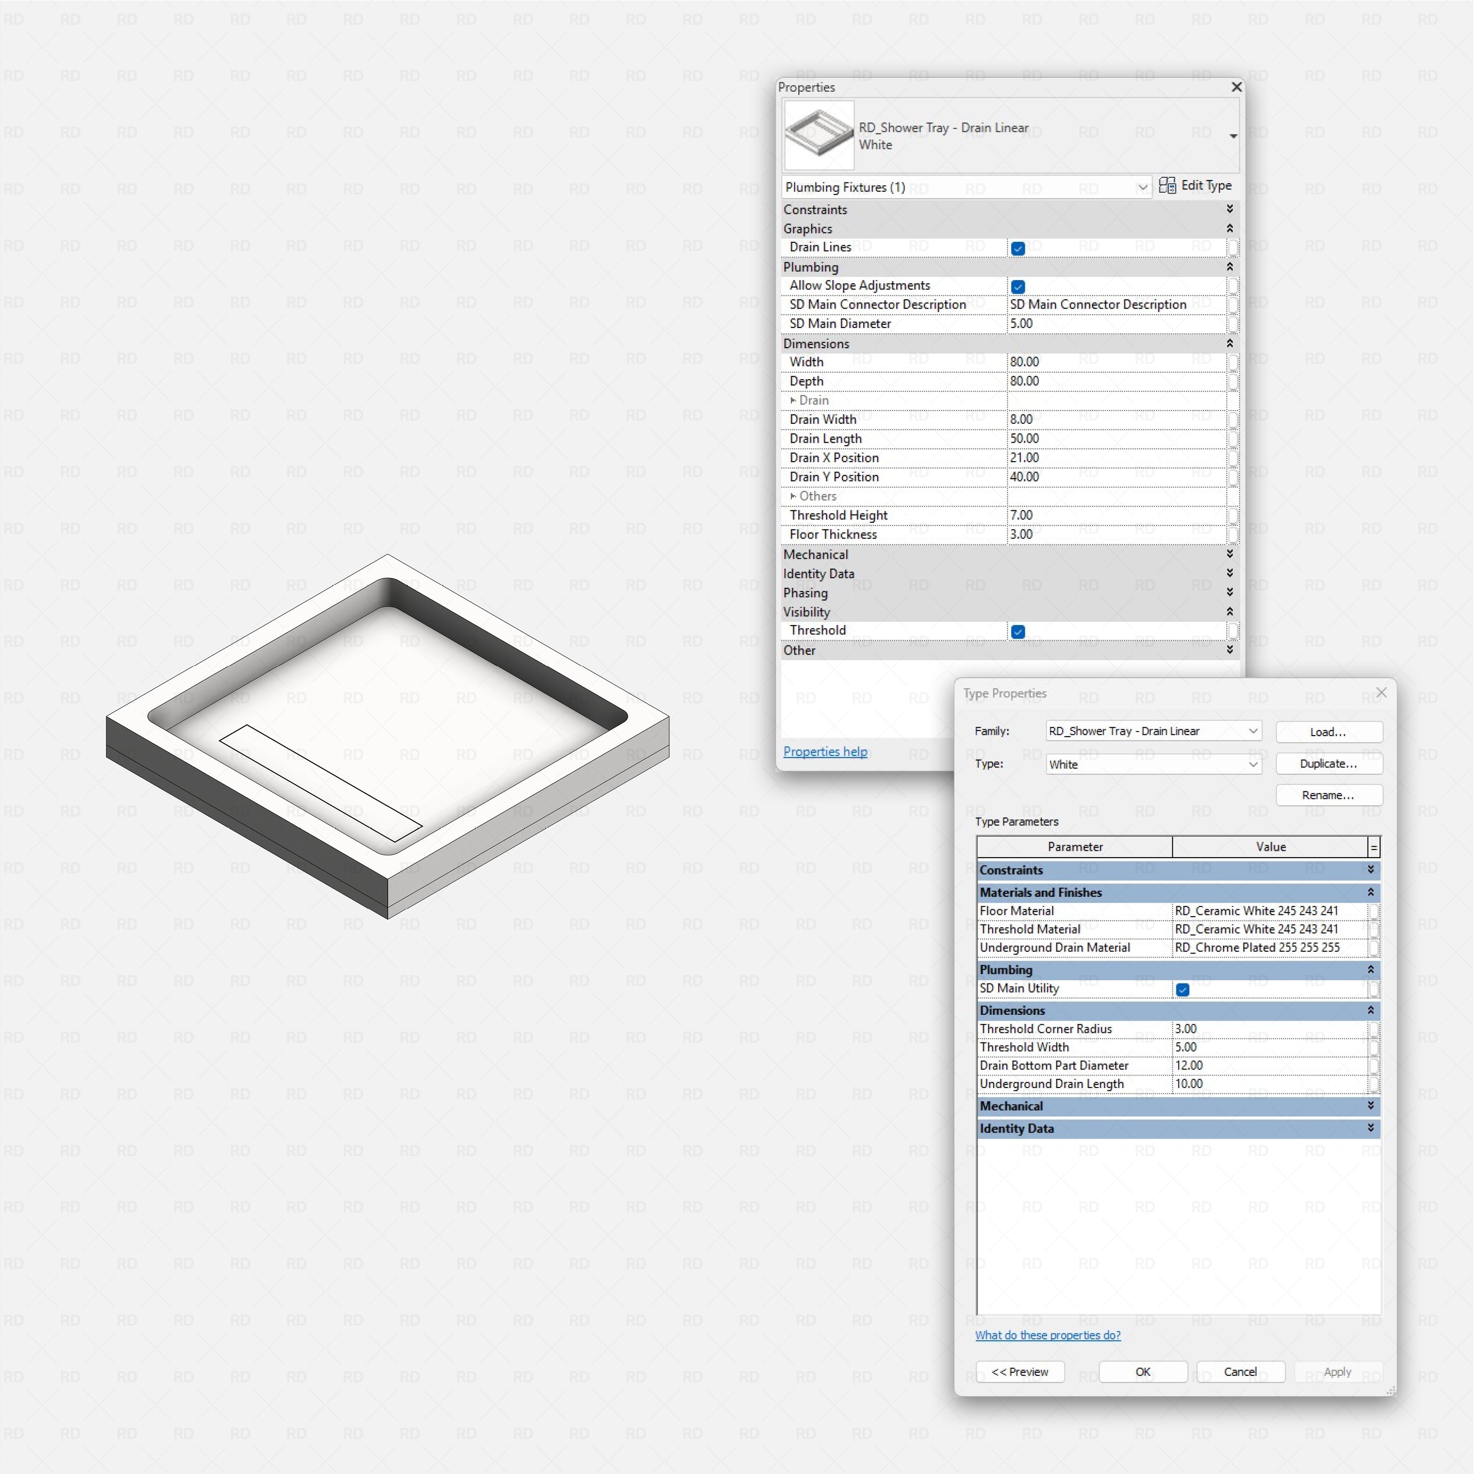Screen dimensions: 1474x1474
Task: Click the equals column header button
Action: tap(1374, 847)
